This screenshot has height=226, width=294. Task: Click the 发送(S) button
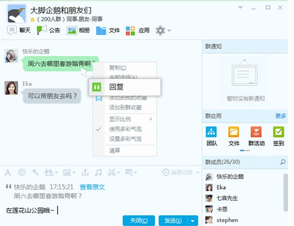click(x=173, y=221)
